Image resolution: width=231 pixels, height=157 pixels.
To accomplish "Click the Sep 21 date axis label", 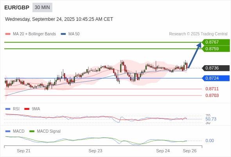I will (x=23, y=151).
